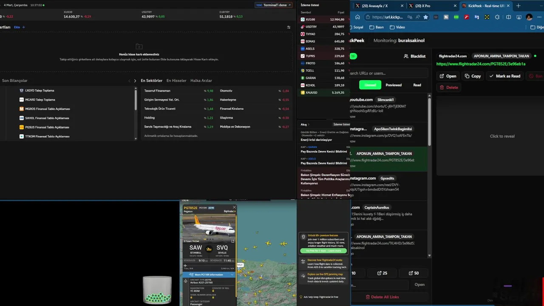Viewport: 544px width, 306px height.
Task: Click the red pickaxe extension icon
Action: tap(467, 17)
